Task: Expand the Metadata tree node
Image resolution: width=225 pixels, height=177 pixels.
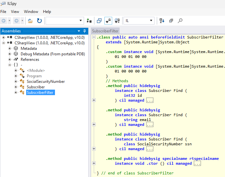Action: click(x=10, y=49)
